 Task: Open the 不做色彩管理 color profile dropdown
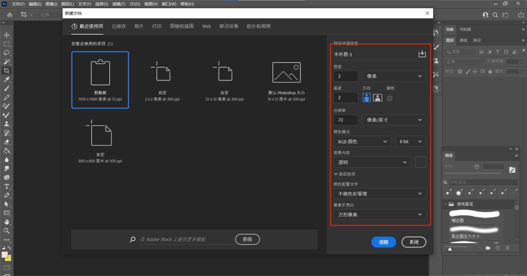(380, 194)
